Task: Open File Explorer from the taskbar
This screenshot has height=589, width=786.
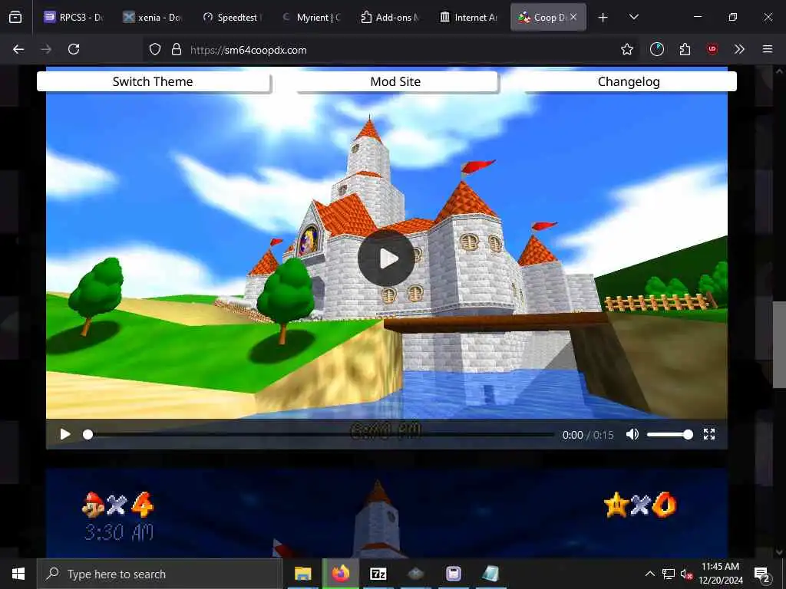Action: 302,574
